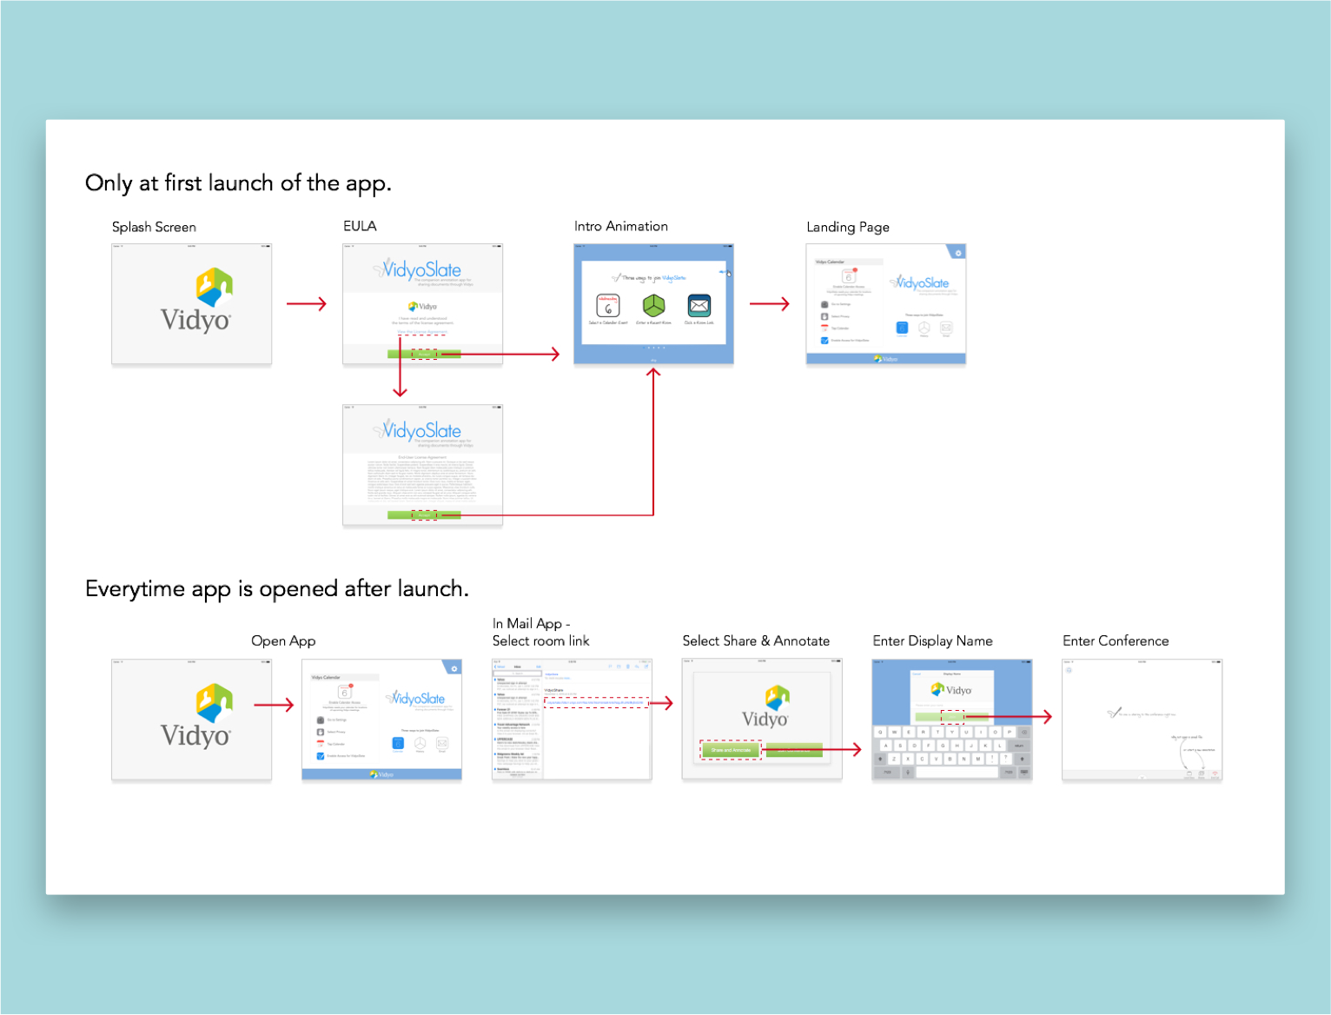Click the page indicator dots in Intro Animation
Image resolution: width=1331 pixels, height=1015 pixels.
tap(653, 348)
